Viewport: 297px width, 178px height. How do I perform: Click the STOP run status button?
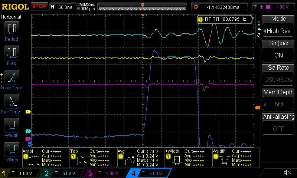point(39,7)
